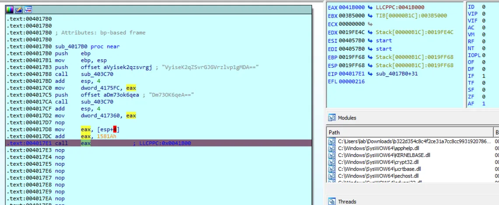Image resolution: width=499 pixels, height=205 pixels.
Task: Toggle the OF flag value
Action: pos(483,62)
